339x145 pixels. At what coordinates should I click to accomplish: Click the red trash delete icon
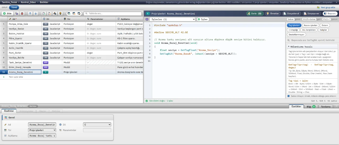[x=22, y=13]
